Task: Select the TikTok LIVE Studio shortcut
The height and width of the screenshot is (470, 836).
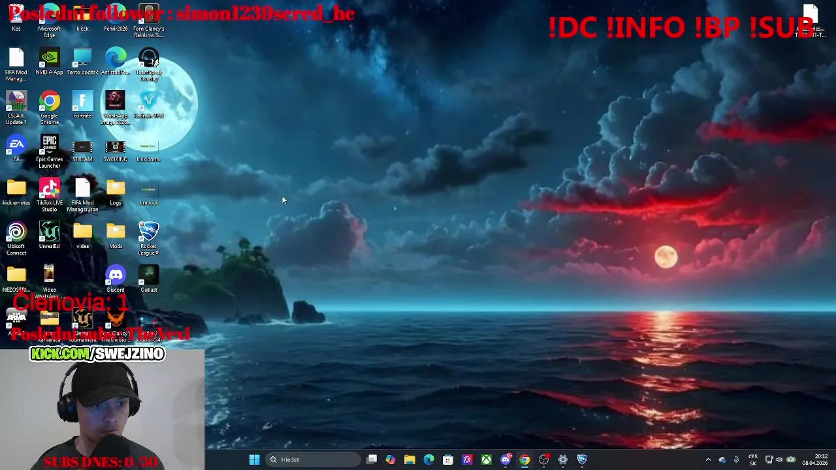Action: click(x=49, y=195)
